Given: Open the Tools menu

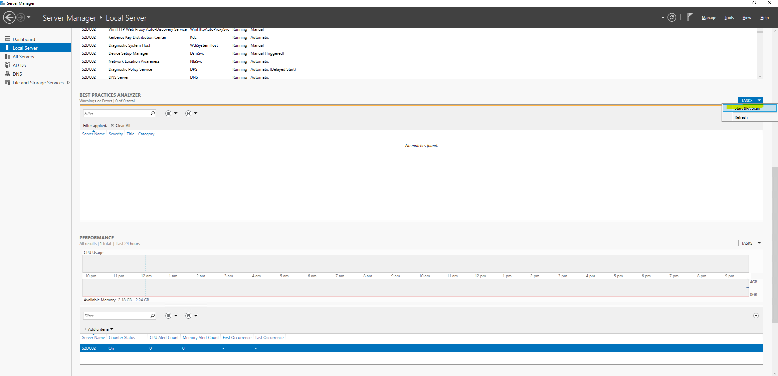Looking at the screenshot, I should click(x=729, y=18).
